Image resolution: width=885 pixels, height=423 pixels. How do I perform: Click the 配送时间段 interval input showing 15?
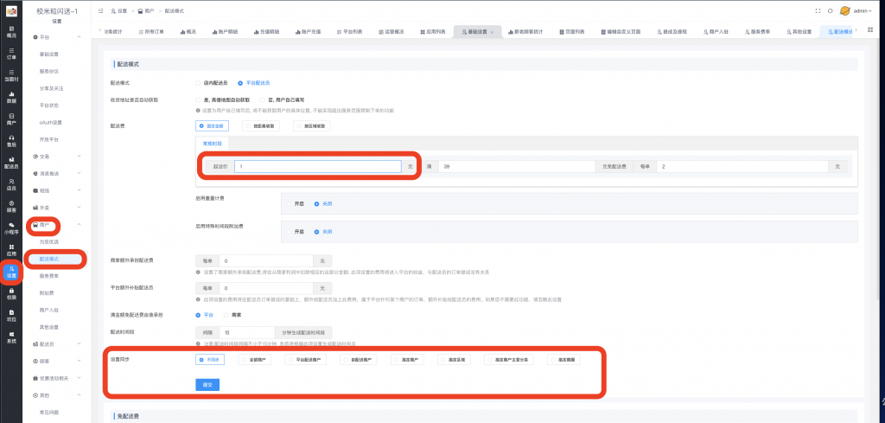246,332
